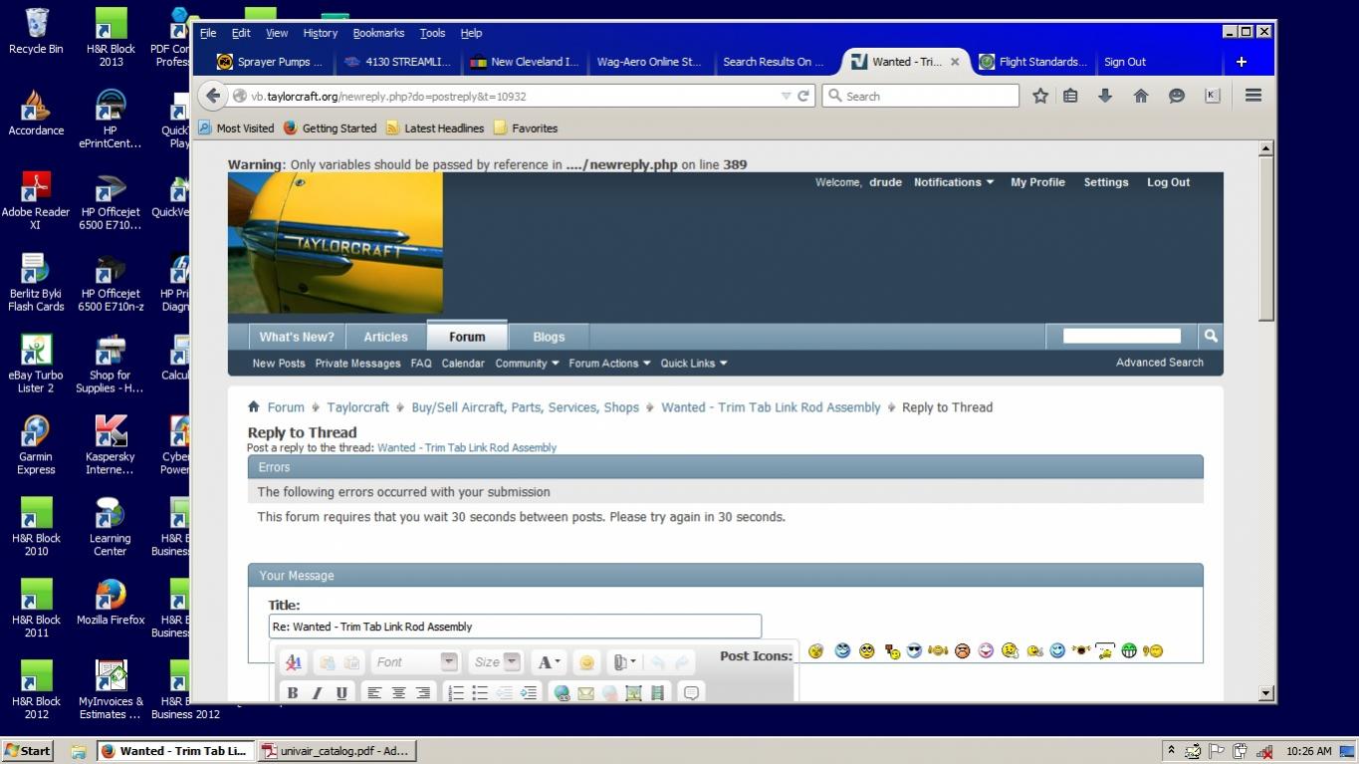Bookmark this page with the star icon
Viewport: 1359px width, 764px height.
point(1040,96)
